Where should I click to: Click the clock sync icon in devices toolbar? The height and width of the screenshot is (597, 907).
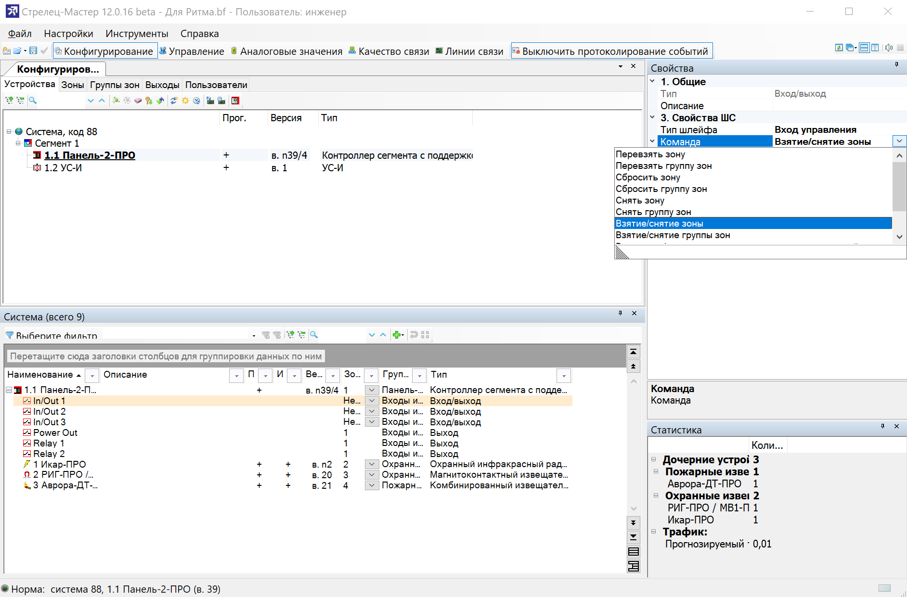pos(196,101)
